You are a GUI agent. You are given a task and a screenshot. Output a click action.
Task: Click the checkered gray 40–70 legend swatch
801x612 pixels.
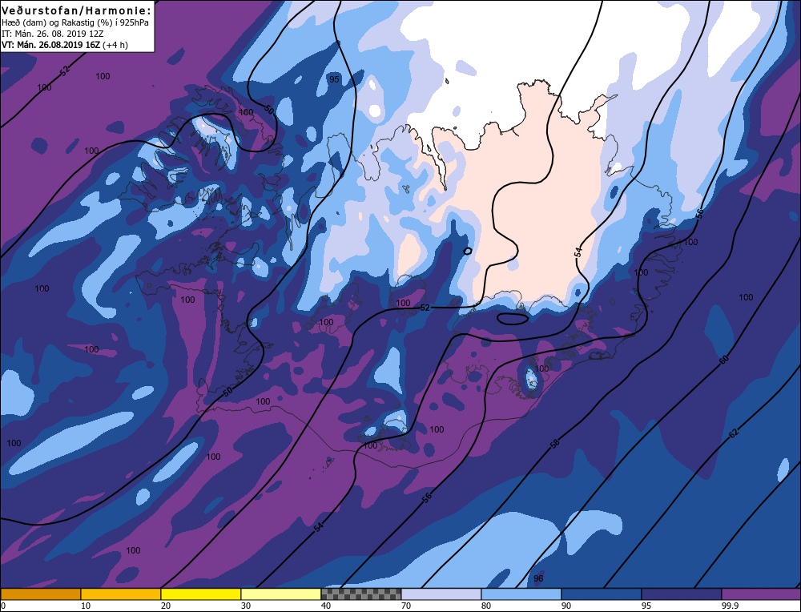click(360, 594)
